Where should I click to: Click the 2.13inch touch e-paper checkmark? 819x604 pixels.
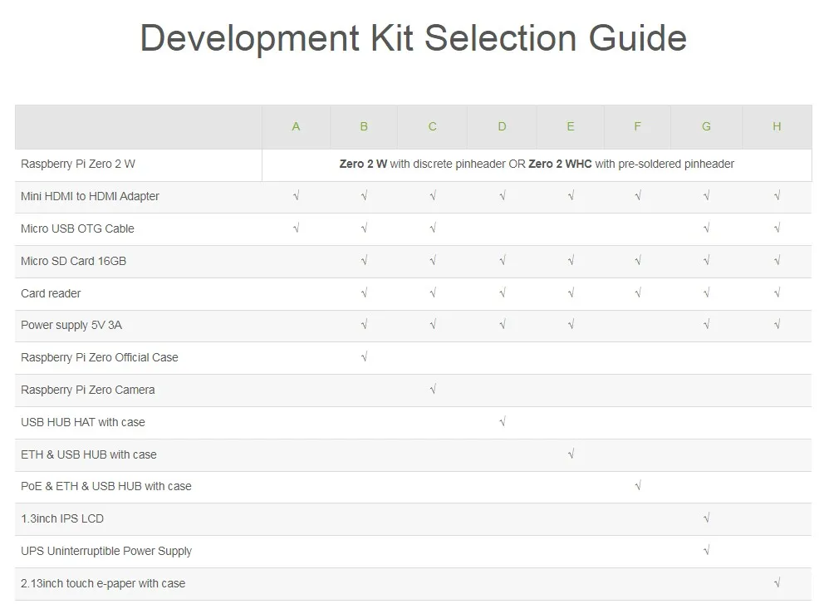(777, 582)
